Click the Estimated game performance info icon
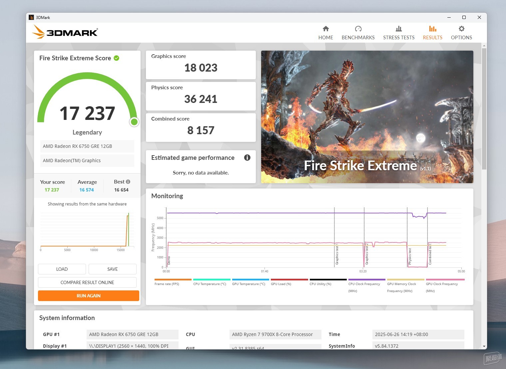This screenshot has height=369, width=506. tap(247, 158)
